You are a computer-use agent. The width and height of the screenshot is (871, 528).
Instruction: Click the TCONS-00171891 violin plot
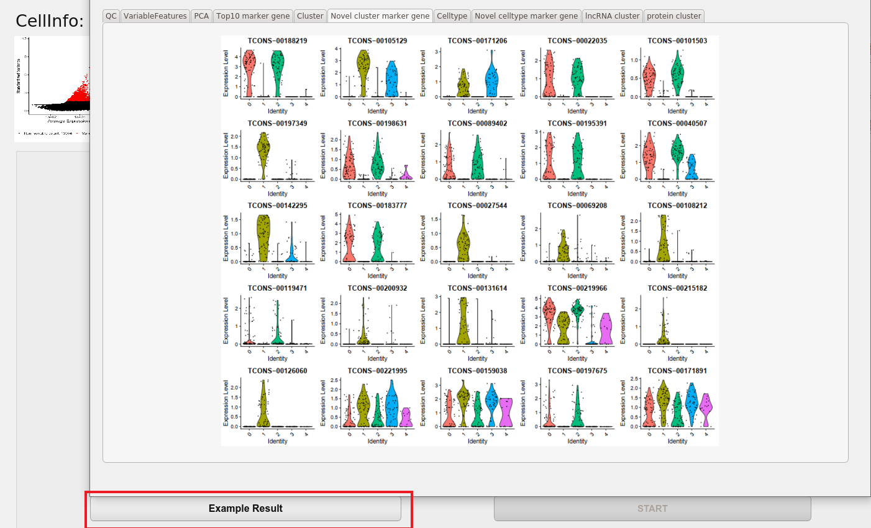[x=670, y=406]
